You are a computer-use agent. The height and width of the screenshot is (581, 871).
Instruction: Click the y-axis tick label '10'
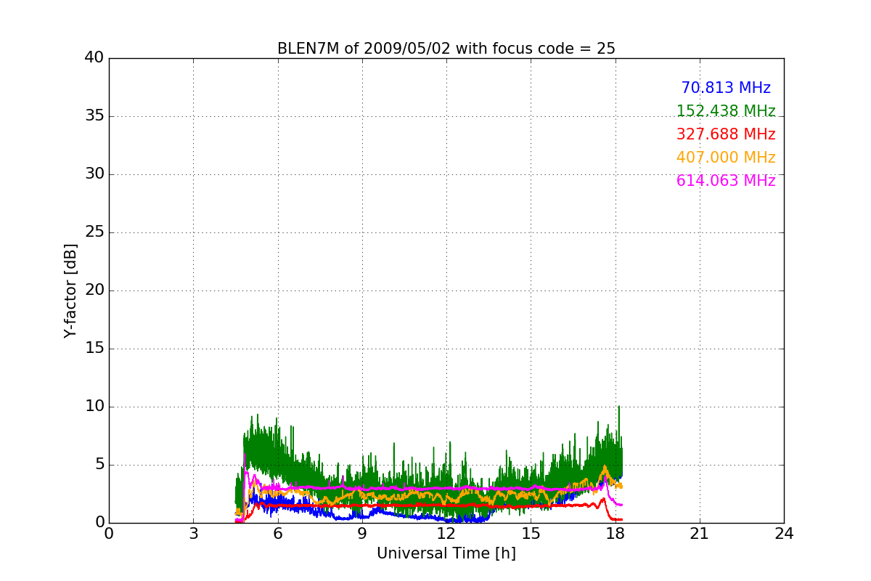point(94,406)
